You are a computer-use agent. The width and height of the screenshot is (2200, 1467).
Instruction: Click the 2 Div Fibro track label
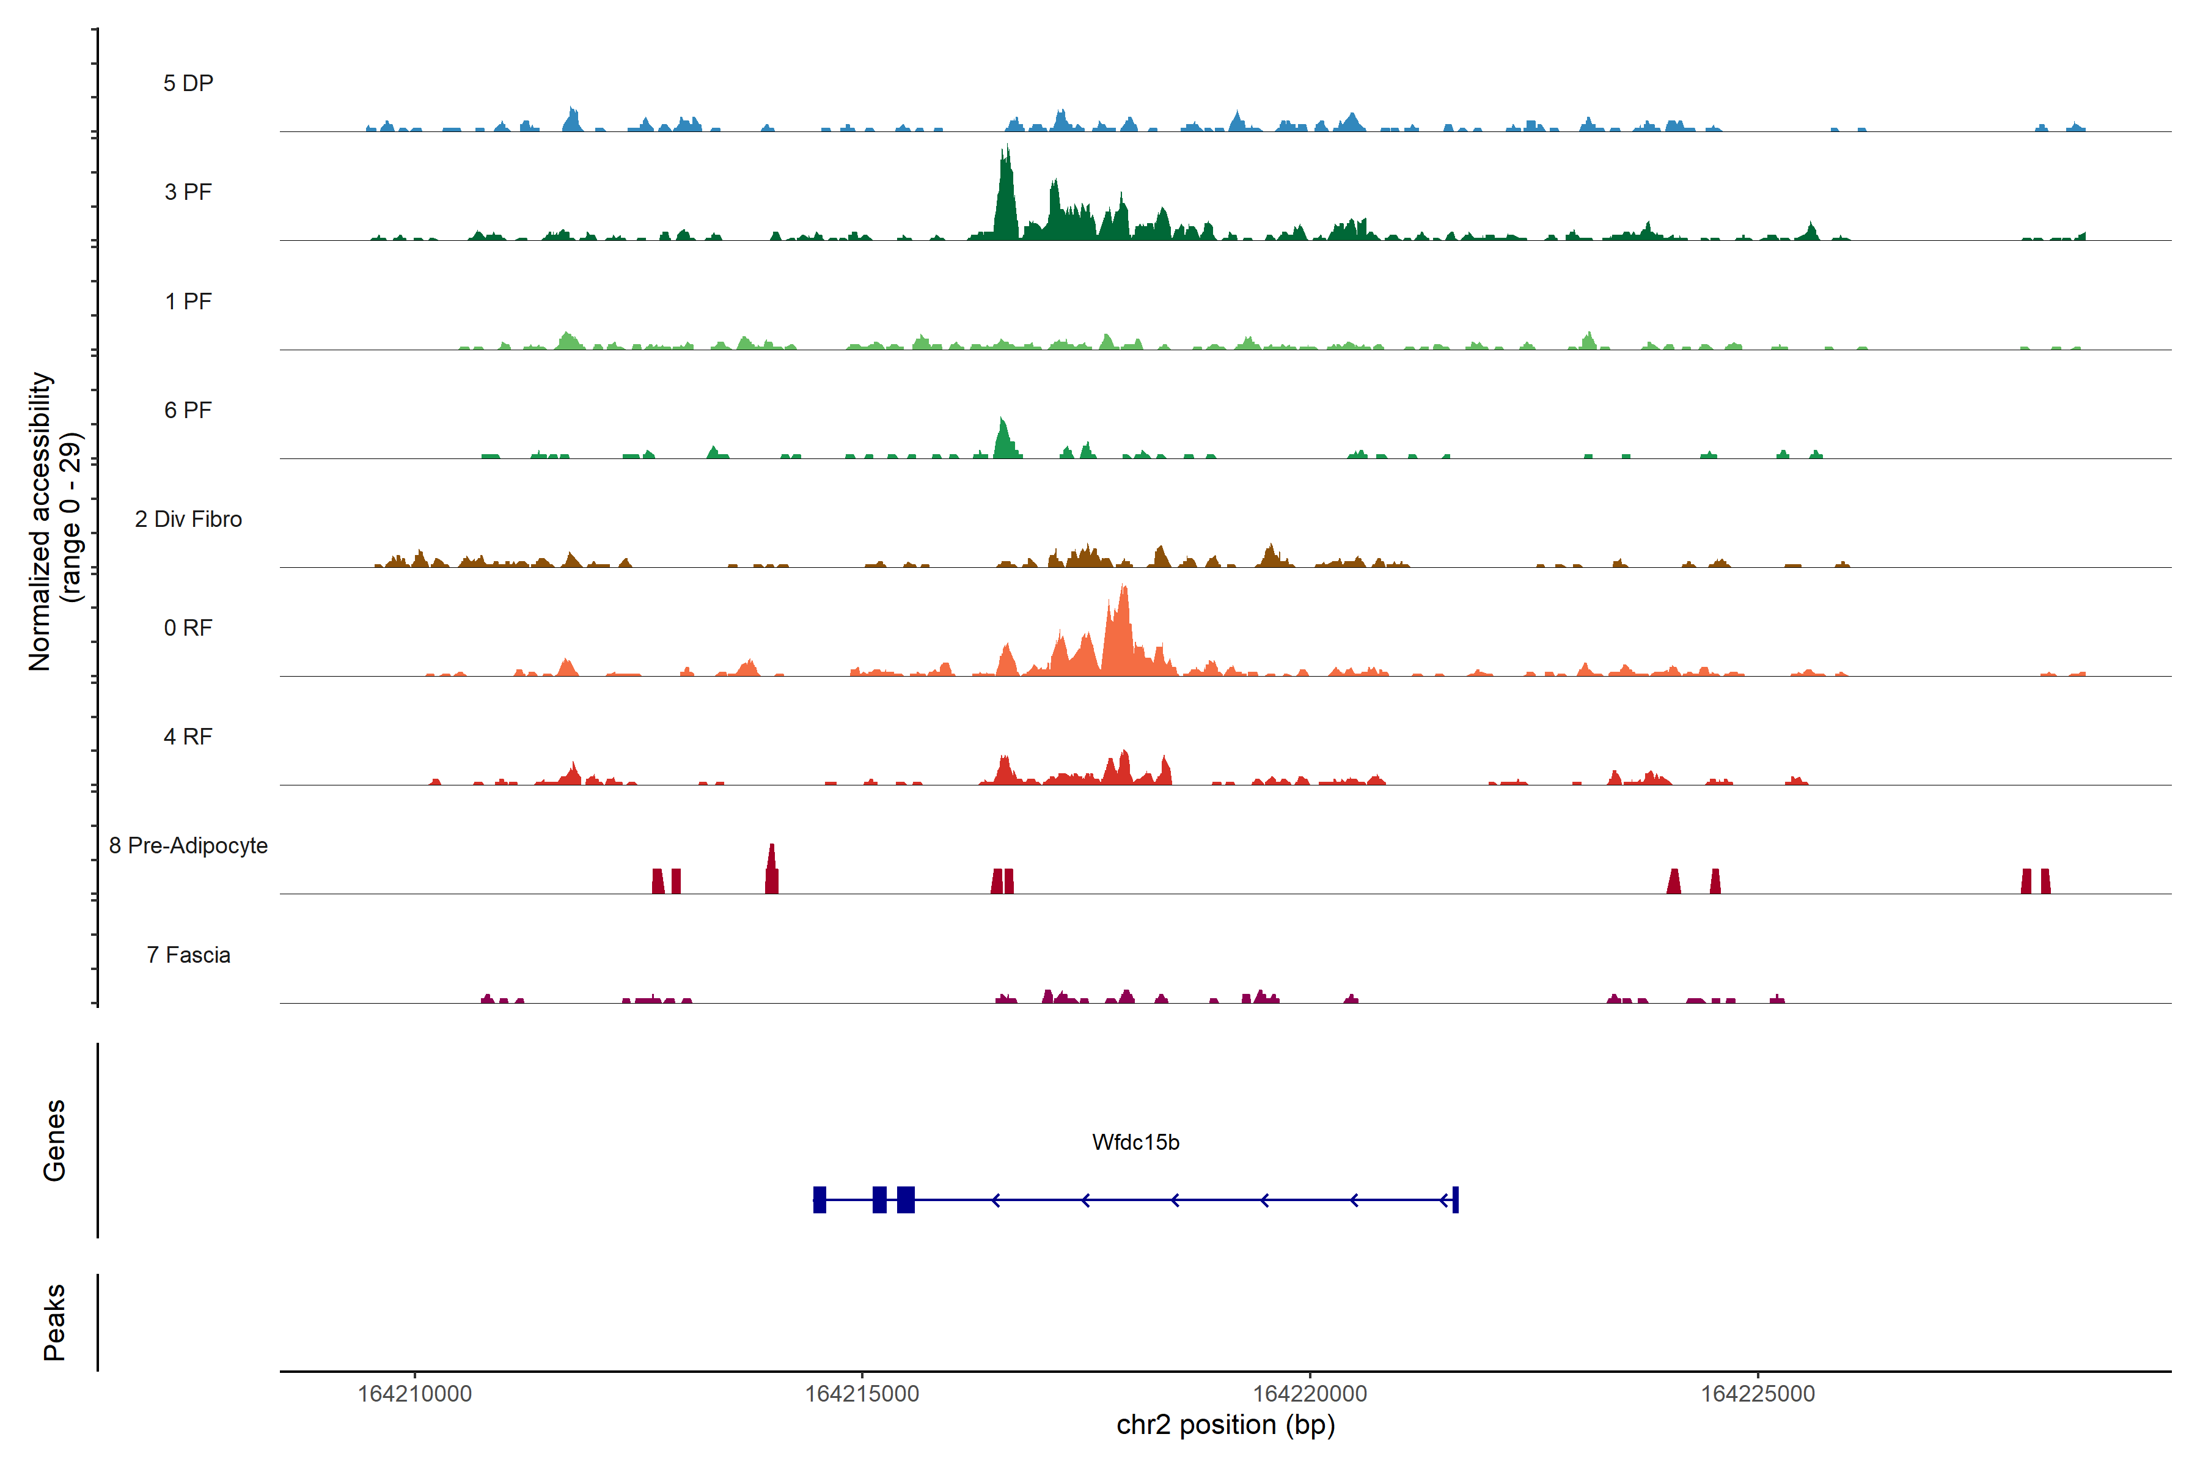[x=188, y=519]
